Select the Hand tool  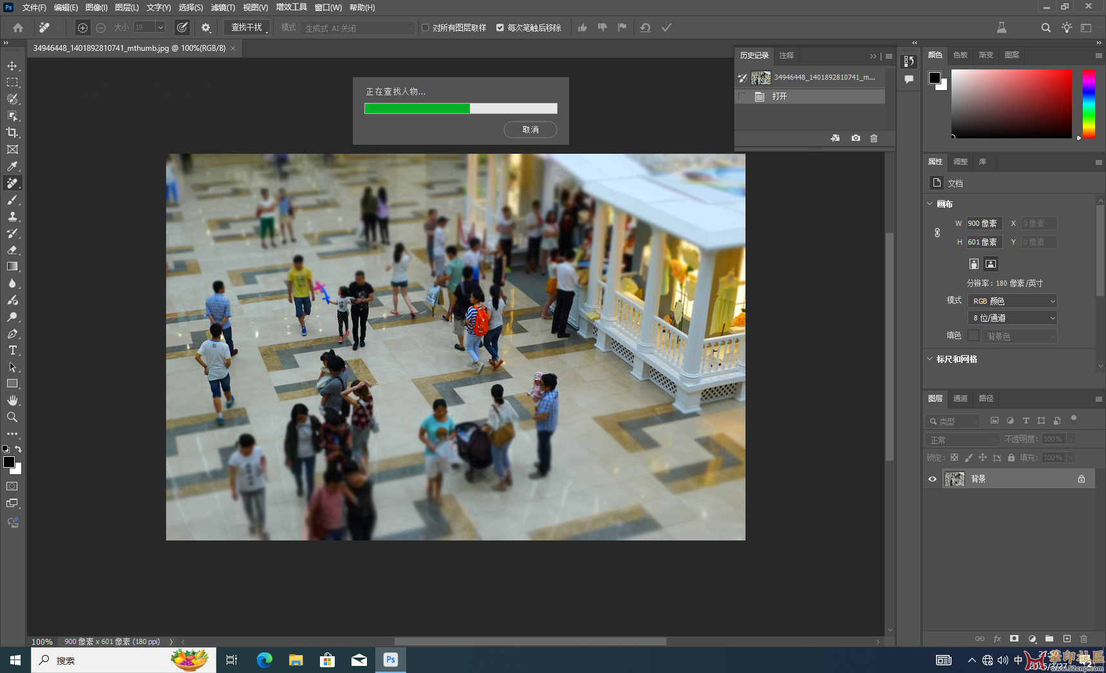[x=12, y=400]
